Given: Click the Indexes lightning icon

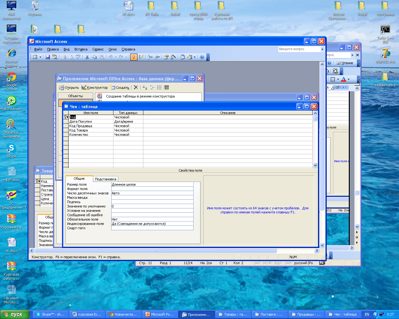Looking at the screenshot, I should pos(141,57).
